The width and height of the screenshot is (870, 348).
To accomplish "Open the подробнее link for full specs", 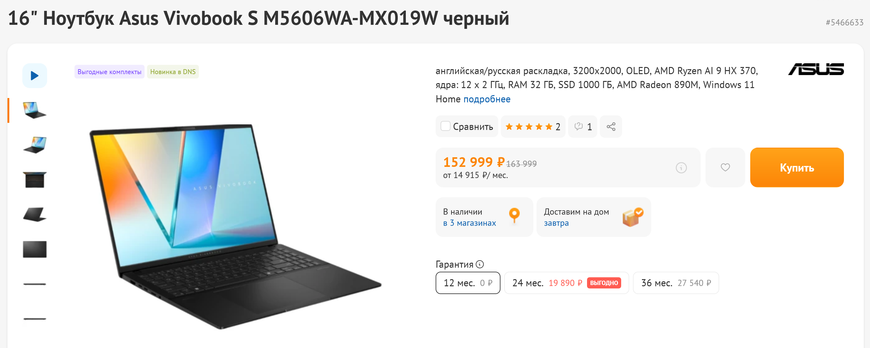I will click(x=487, y=99).
